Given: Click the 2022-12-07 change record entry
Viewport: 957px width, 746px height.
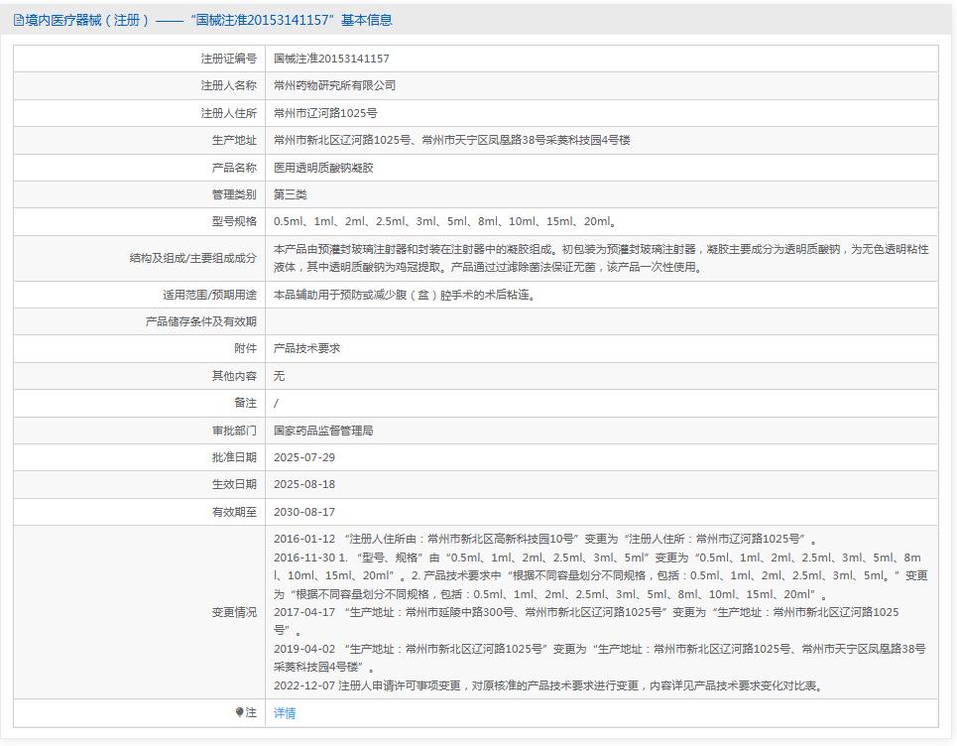Looking at the screenshot, I should click(x=547, y=685).
